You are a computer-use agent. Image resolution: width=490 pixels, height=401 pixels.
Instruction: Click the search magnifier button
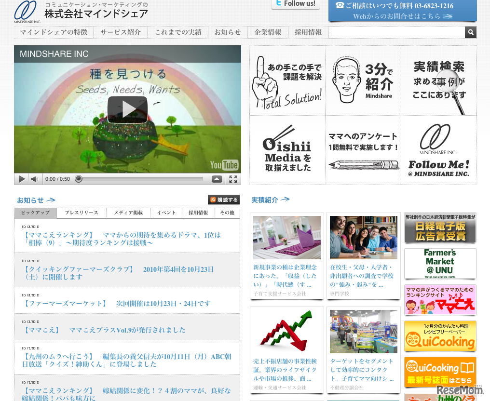tap(471, 32)
